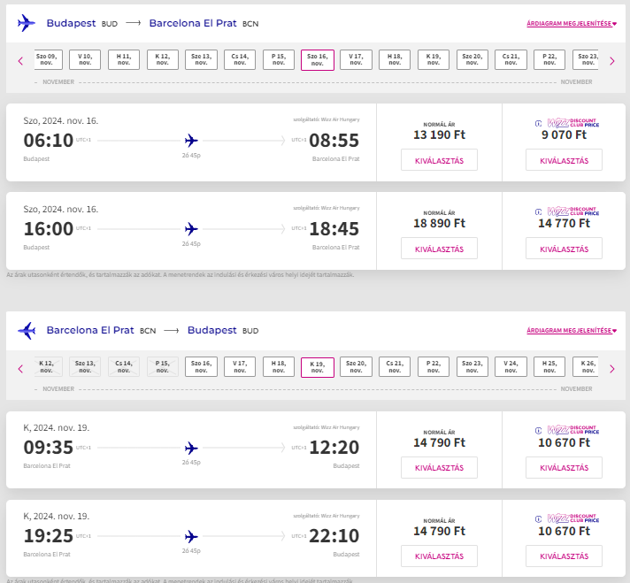Click previous dates arrow in return date strip
The image size is (630, 583).
point(20,369)
